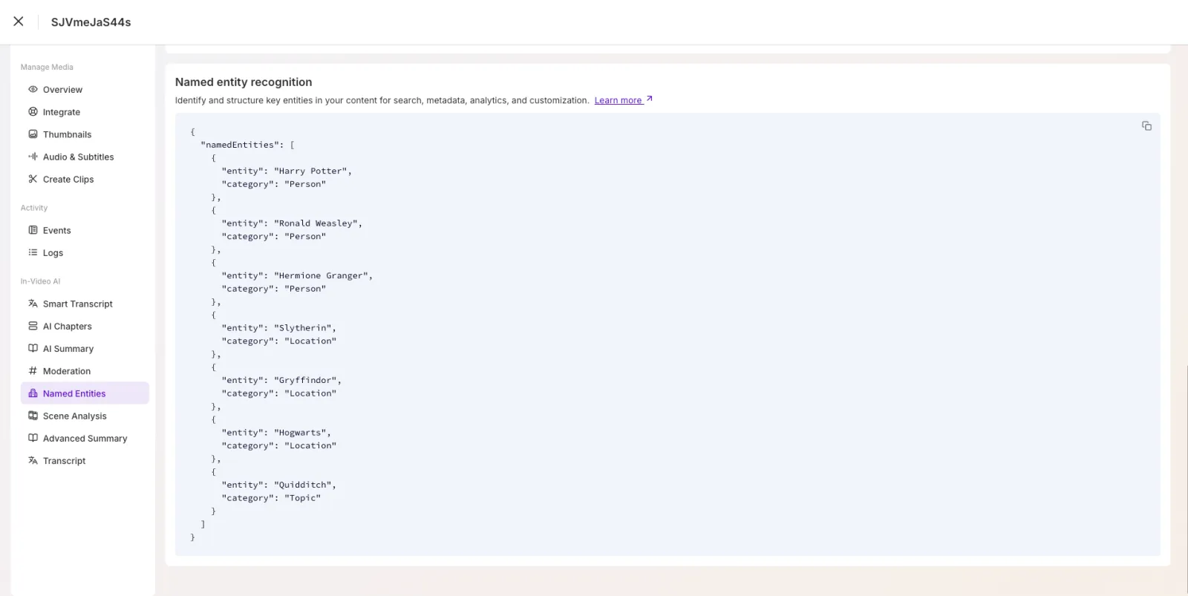Select the Named Entities menu item
Viewport: 1188px width, 596px height.
(x=85, y=393)
